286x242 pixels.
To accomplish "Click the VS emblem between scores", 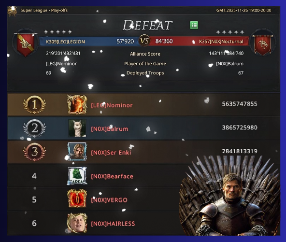I will (x=144, y=41).
